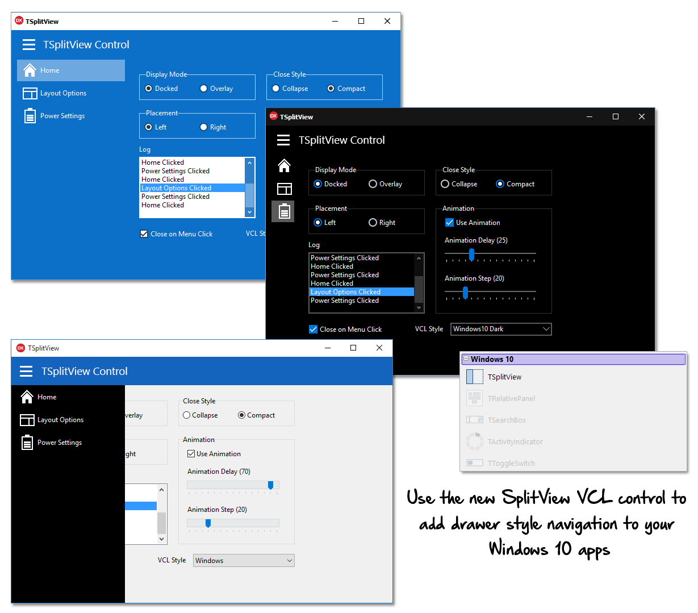Select TToggleSwitch component icon in palette

474,463
